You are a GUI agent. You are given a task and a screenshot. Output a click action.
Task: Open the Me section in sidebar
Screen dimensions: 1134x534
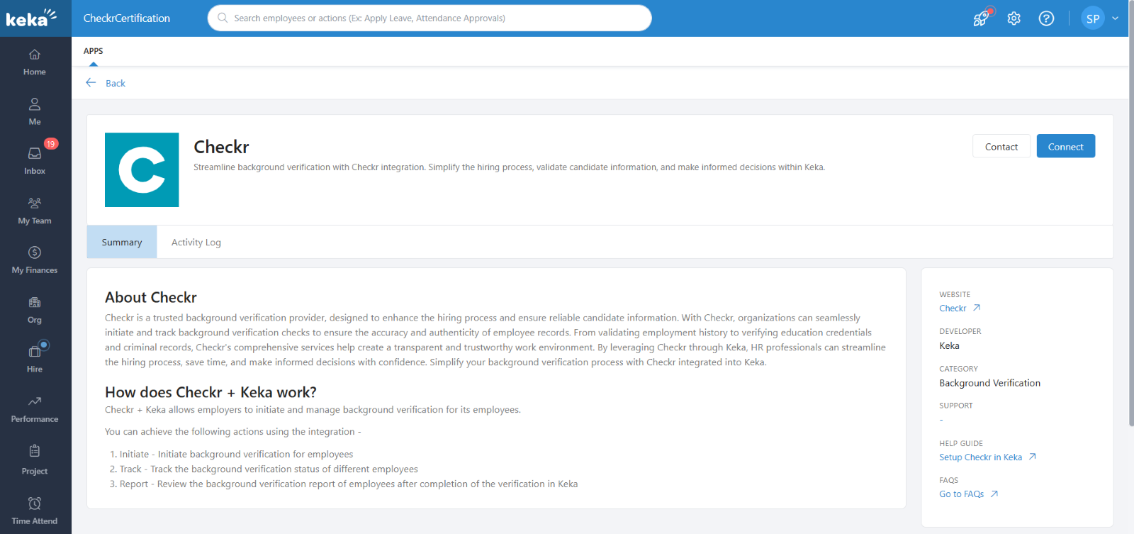pos(35,112)
